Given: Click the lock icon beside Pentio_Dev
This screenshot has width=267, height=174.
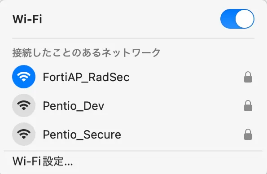Looking at the screenshot, I should 248,106.
